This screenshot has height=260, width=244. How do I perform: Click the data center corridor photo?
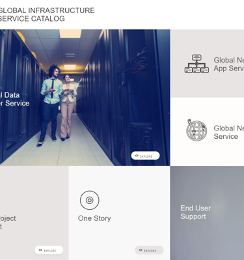coord(85,98)
